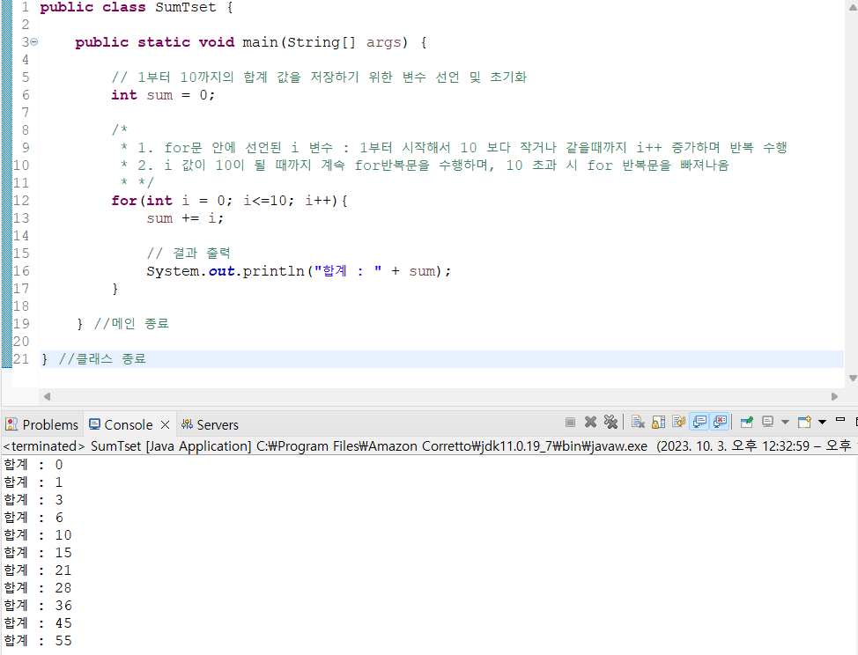Click the Problems tab icon
Screen dimensions: 858x655
click(11, 424)
